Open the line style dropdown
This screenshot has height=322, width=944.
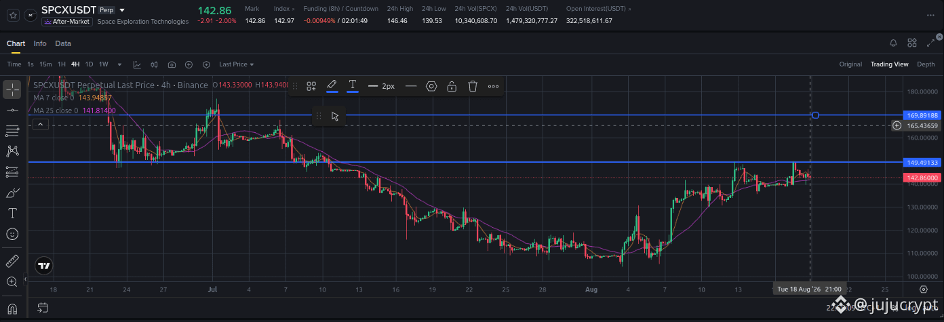click(410, 86)
